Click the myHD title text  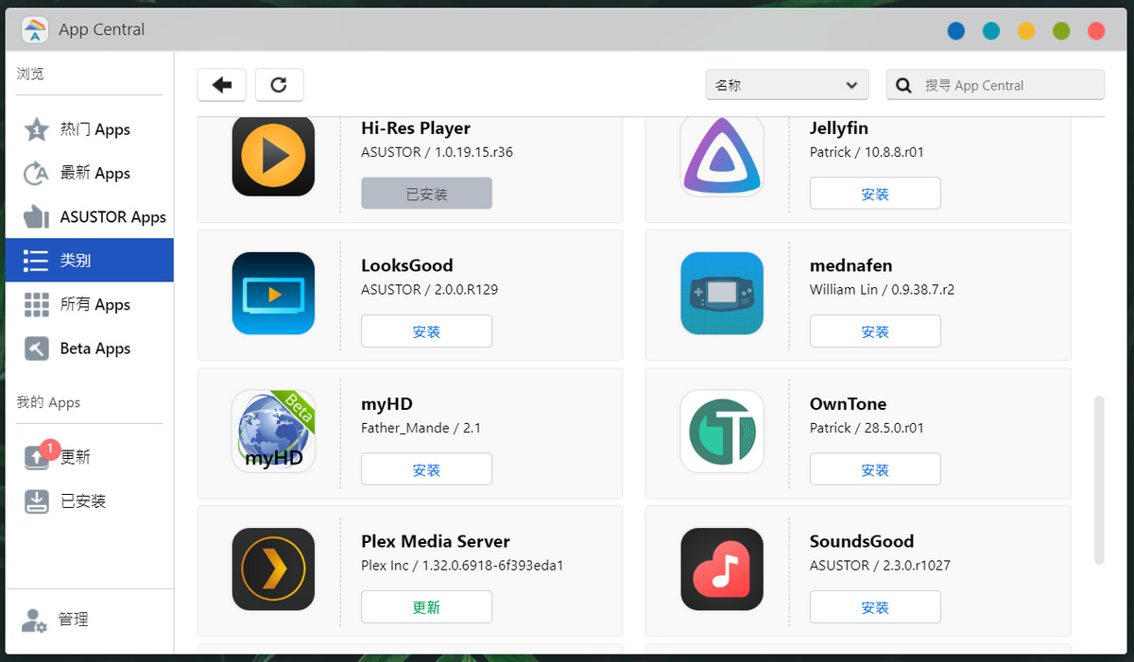[387, 403]
